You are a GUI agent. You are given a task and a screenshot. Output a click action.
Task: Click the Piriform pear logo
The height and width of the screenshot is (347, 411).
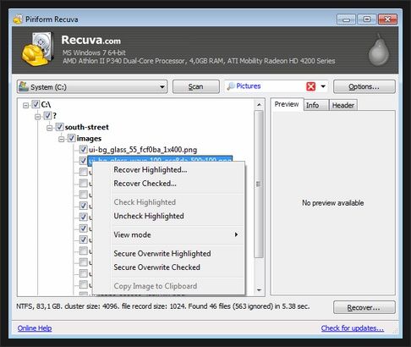click(379, 50)
